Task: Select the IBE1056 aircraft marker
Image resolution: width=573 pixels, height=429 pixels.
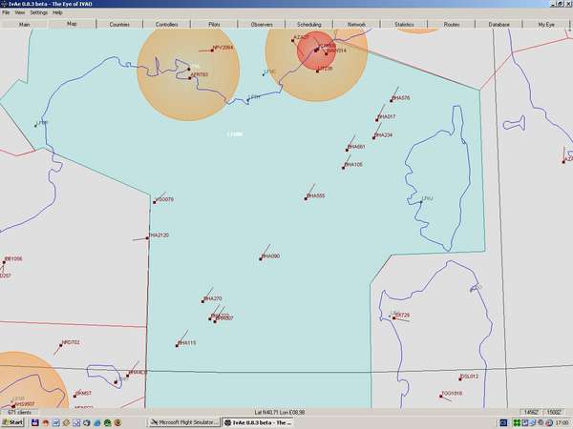Action: coord(5,262)
